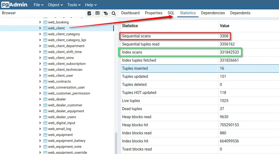Expand the web_dealer node
The image size is (279, 154).
pyautogui.click(x=40, y=99)
